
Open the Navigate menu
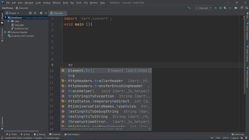(29, 3)
